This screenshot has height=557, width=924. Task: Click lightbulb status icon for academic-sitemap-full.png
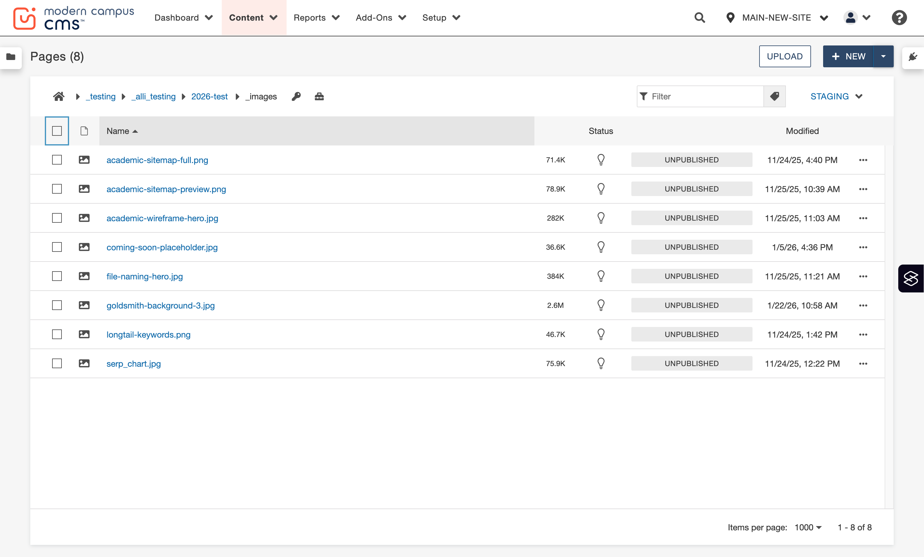tap(601, 160)
